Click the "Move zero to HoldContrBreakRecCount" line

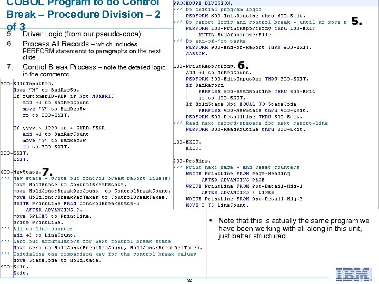(107, 248)
